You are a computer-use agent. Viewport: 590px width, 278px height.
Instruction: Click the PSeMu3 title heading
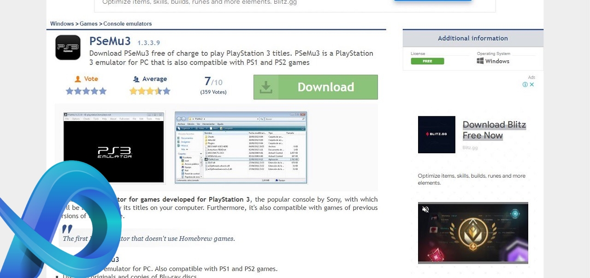point(110,41)
